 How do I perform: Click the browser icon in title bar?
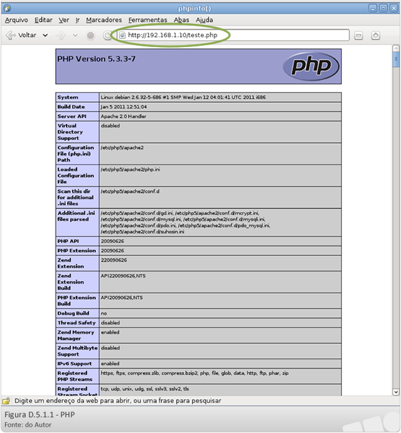(x=7, y=8)
